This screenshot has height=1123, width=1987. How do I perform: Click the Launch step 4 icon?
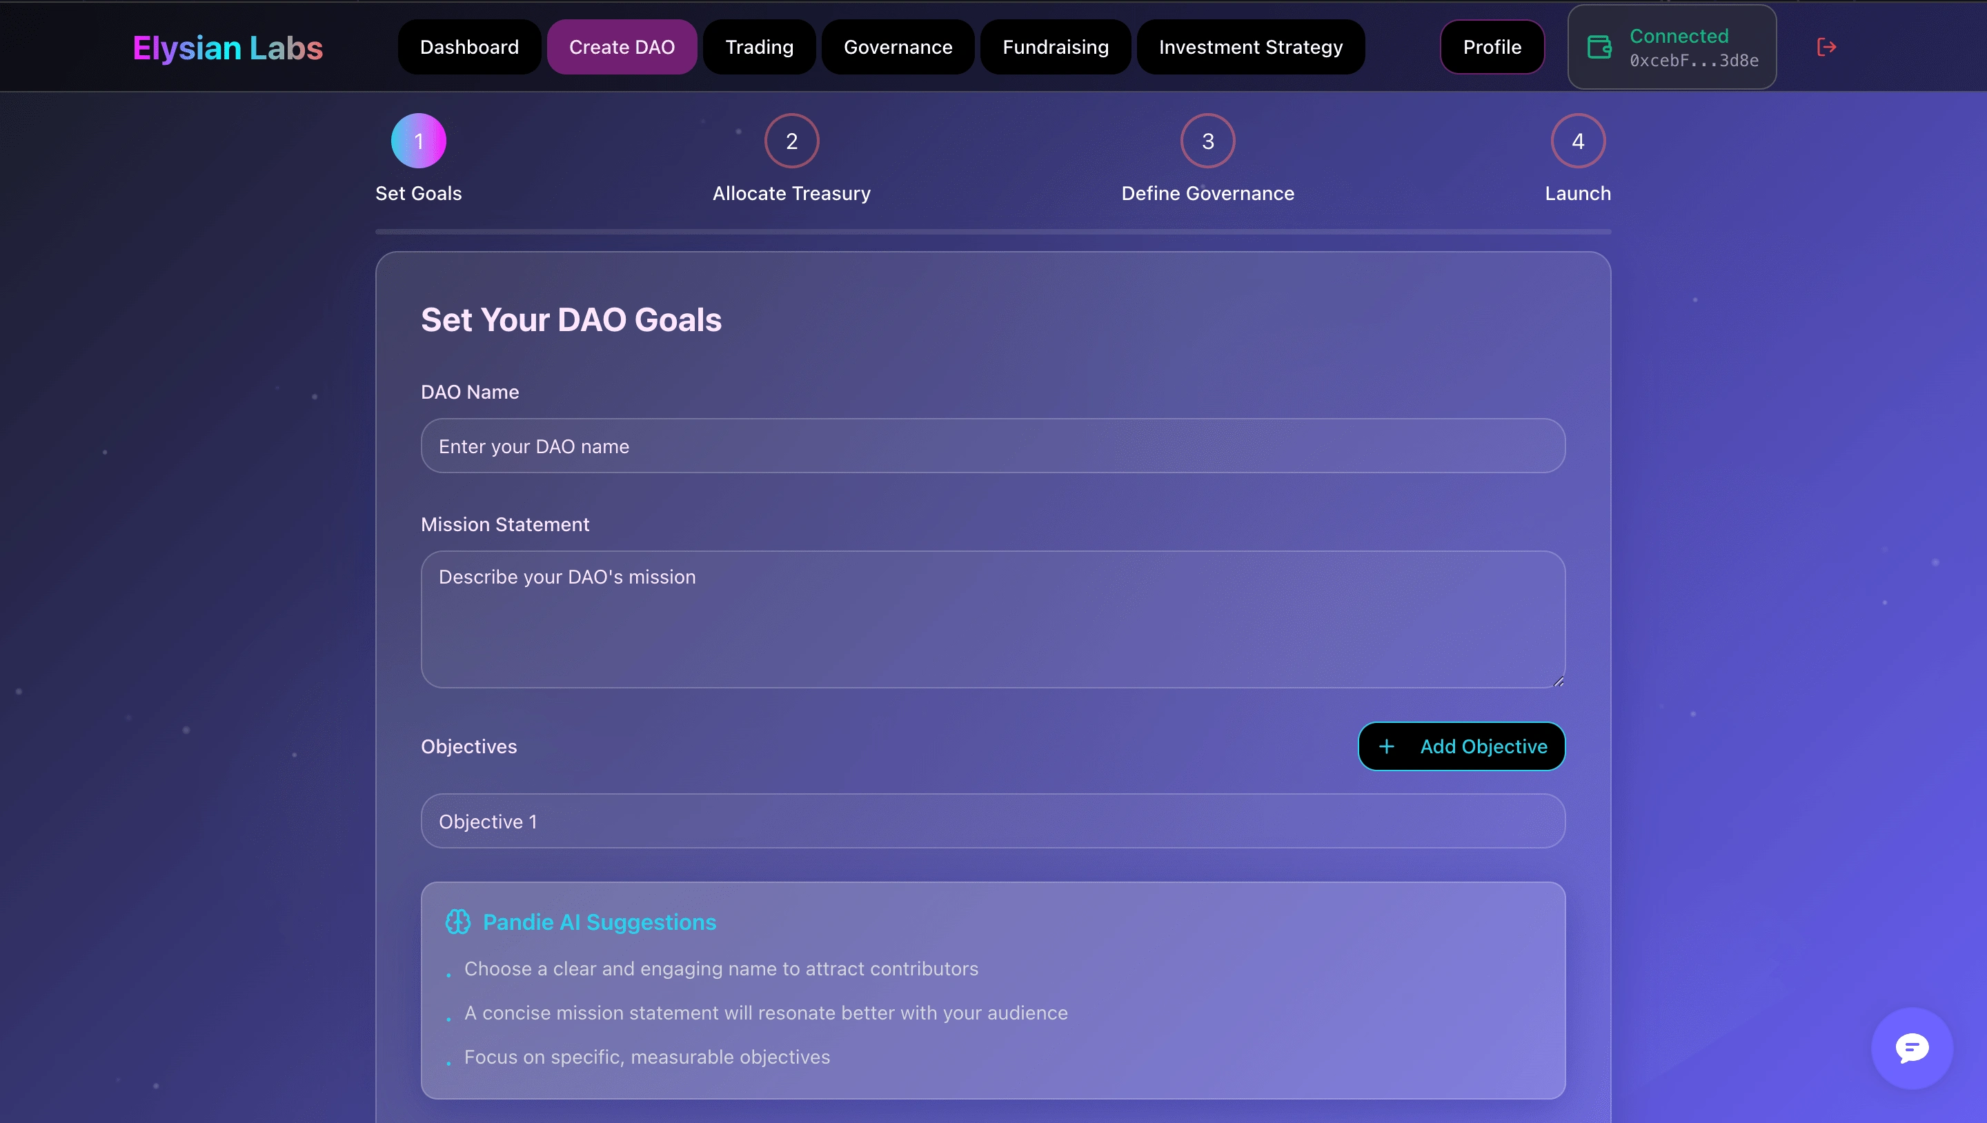coord(1578,141)
